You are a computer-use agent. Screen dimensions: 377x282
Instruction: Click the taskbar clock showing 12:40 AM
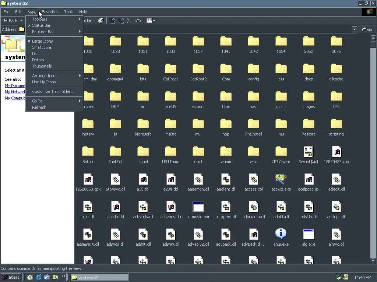point(363,278)
